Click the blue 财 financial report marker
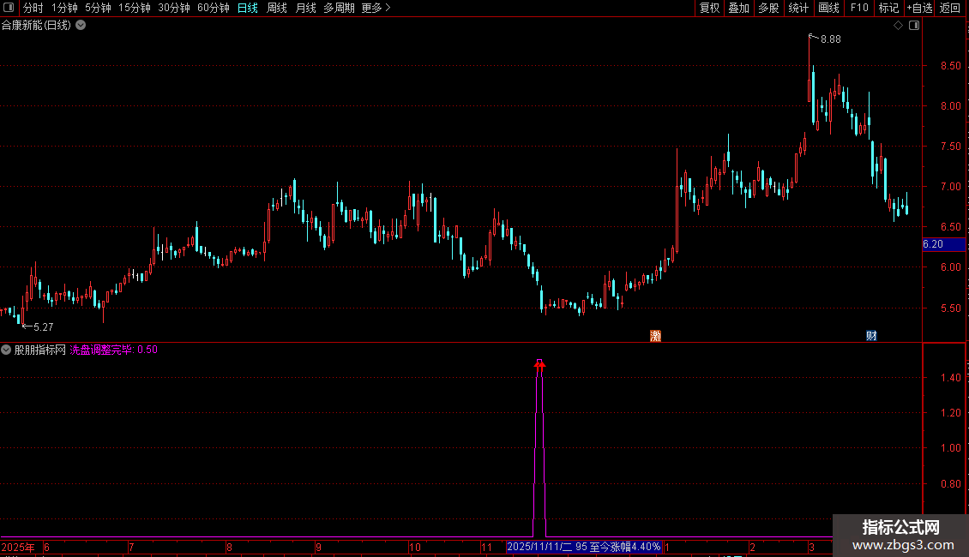 [x=871, y=335]
